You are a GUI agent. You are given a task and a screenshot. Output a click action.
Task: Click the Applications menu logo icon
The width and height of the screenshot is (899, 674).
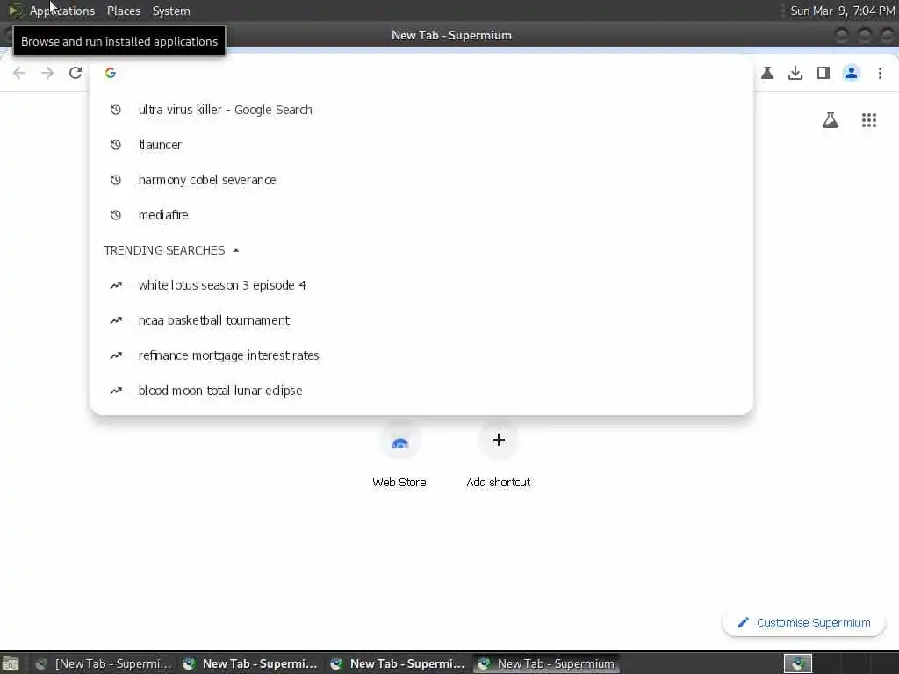pyautogui.click(x=16, y=11)
